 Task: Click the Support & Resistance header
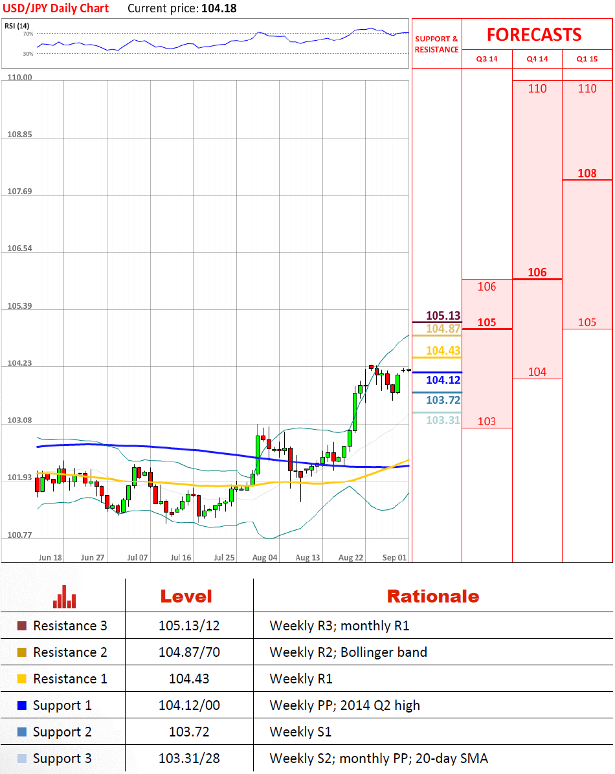[436, 44]
